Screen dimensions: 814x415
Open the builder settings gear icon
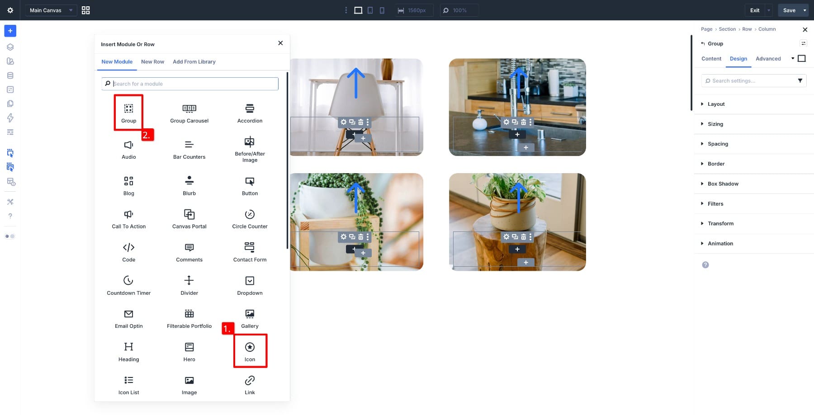tap(10, 10)
